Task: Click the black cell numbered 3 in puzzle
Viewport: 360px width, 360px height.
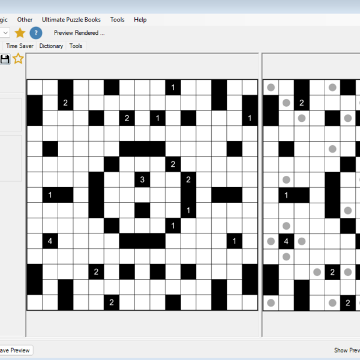Action: click(142, 179)
